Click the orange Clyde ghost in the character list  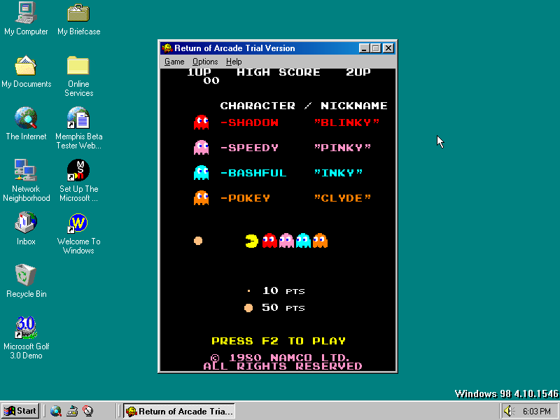201,197
